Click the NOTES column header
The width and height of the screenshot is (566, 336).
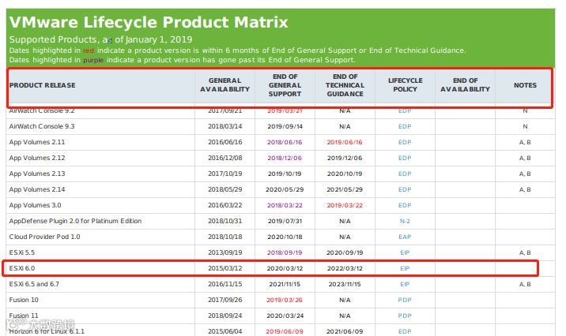pos(525,85)
